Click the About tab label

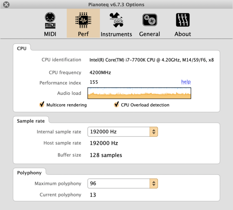(182, 34)
